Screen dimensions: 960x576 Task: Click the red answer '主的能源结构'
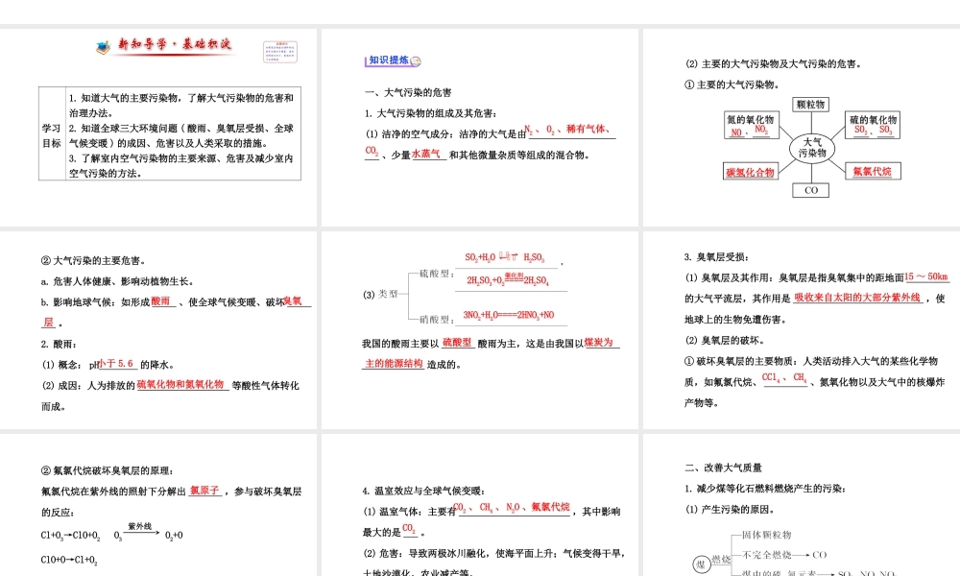[x=394, y=364]
